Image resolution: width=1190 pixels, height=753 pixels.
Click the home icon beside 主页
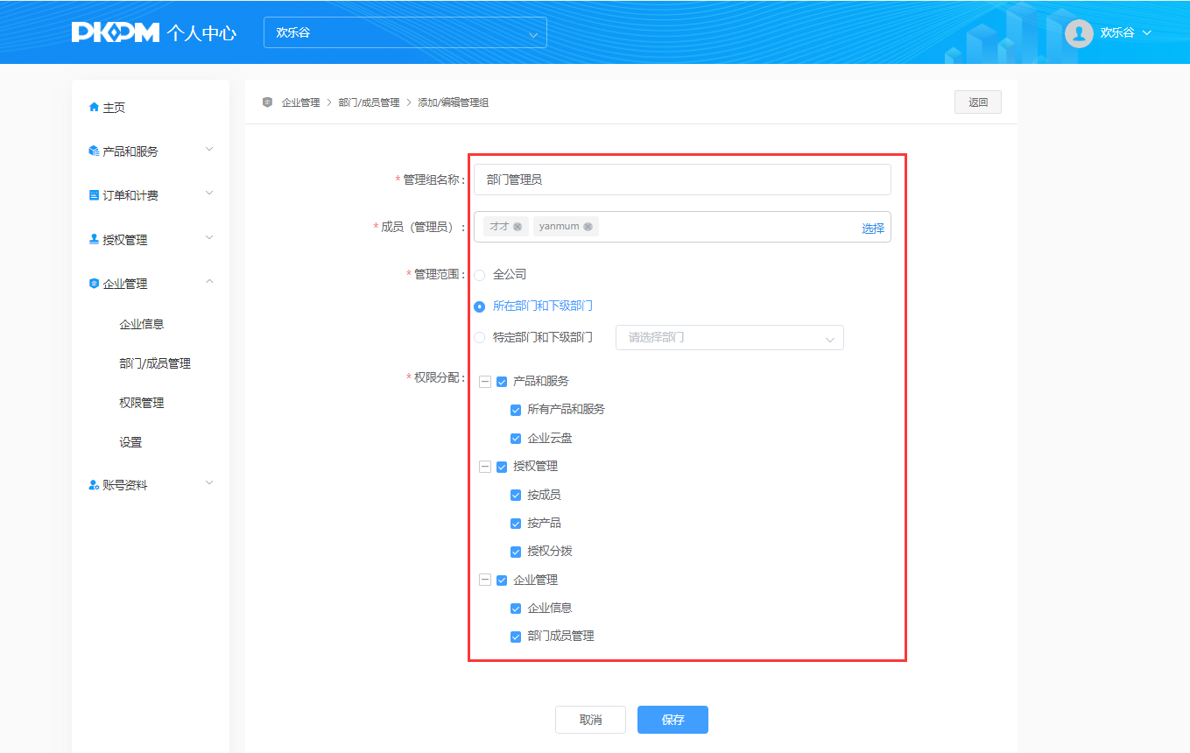tap(94, 107)
